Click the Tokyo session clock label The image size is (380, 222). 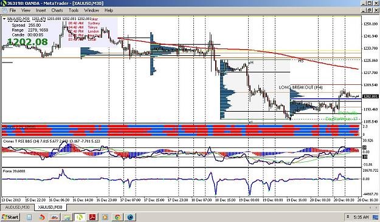(x=92, y=27)
